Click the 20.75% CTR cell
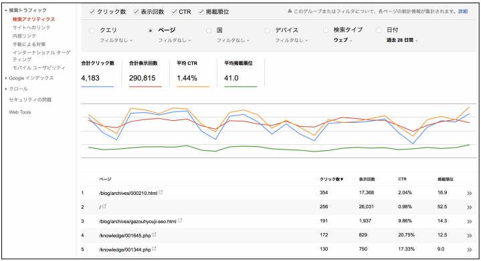The height and width of the screenshot is (261, 481). point(406,235)
